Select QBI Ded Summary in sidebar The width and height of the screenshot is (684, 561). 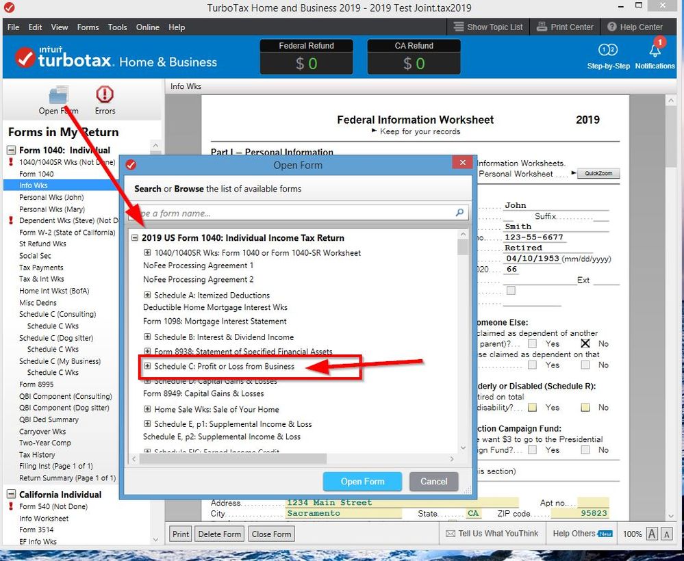click(49, 419)
